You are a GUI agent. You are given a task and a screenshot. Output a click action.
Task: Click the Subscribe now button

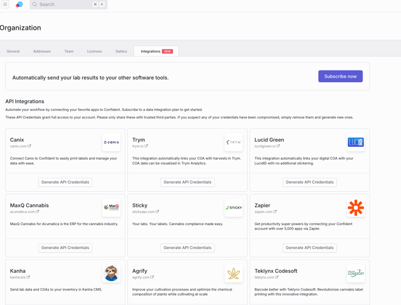pos(340,76)
